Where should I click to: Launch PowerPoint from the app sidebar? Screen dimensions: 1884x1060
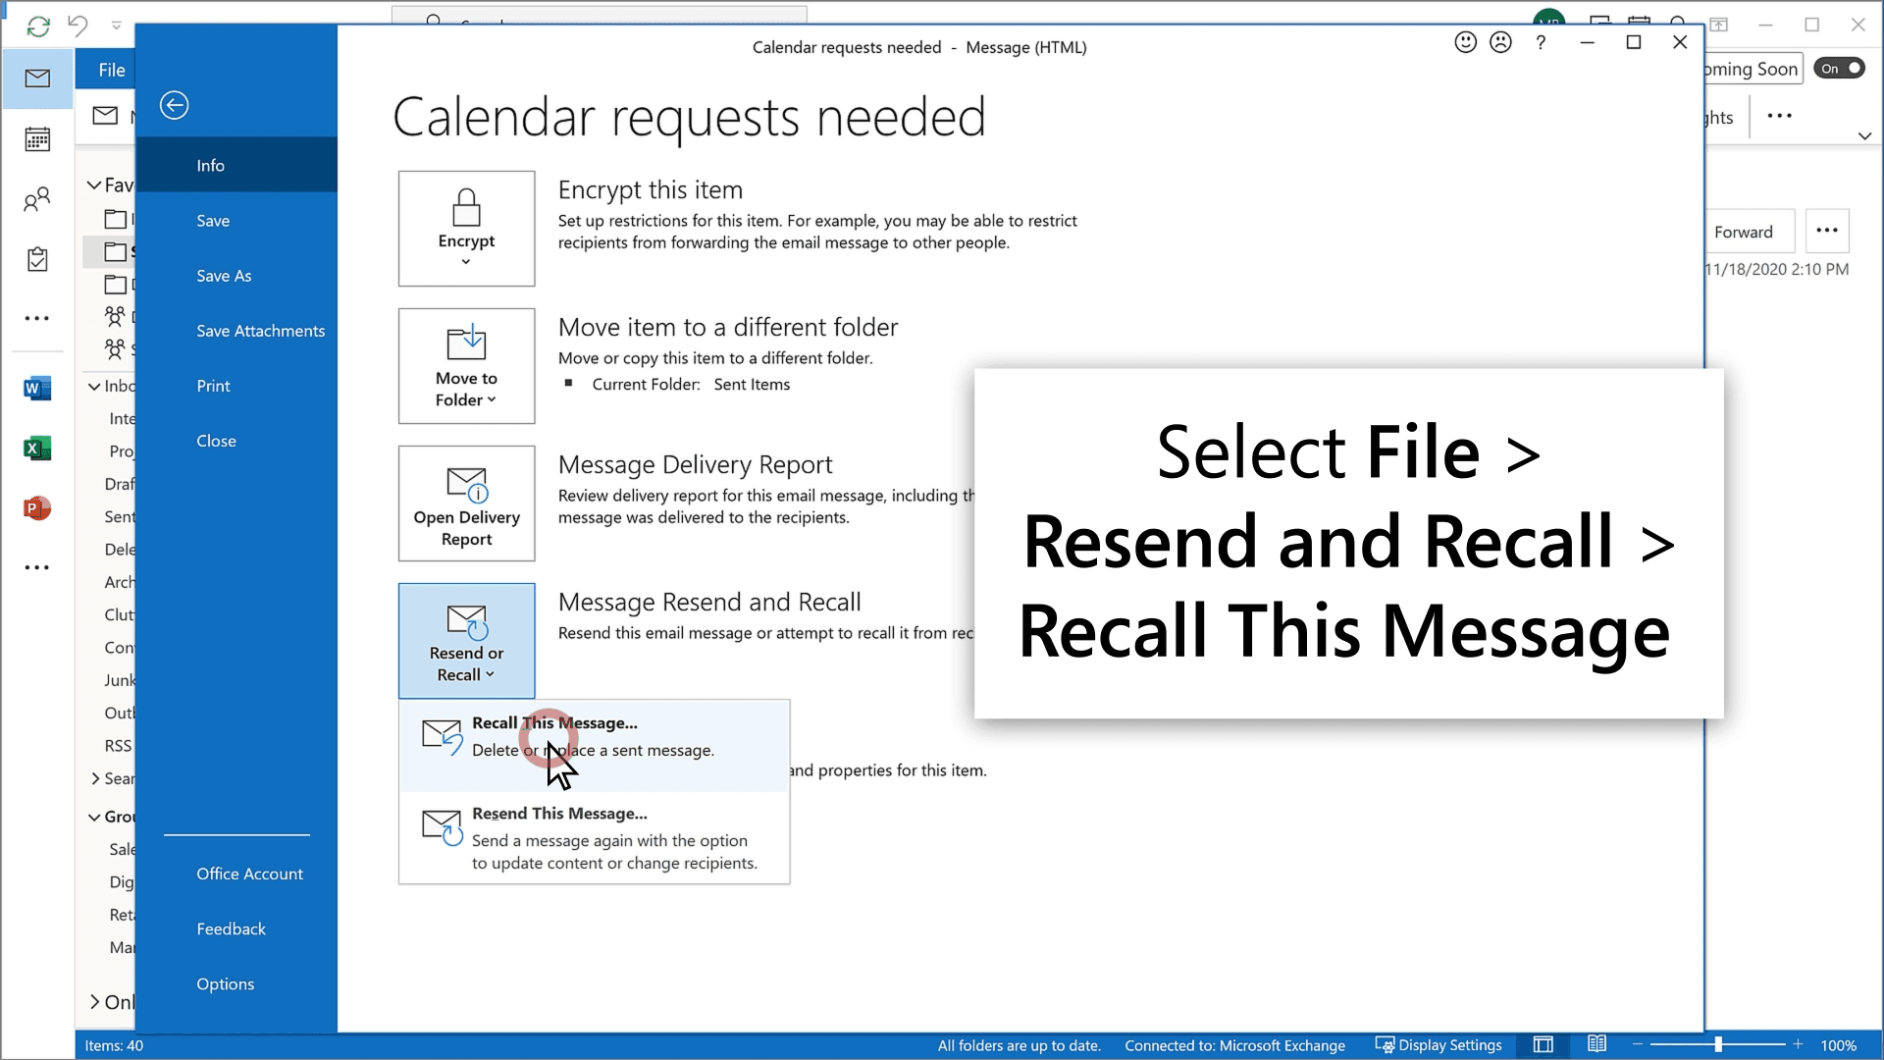[37, 508]
